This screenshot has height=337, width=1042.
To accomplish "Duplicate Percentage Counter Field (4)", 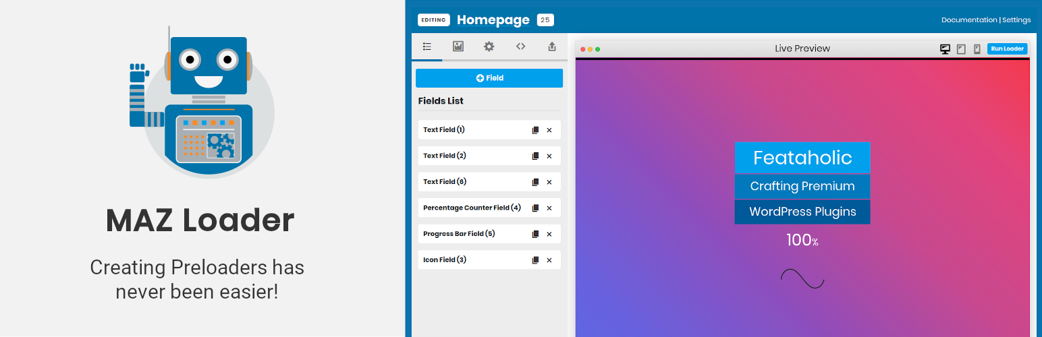I will [535, 208].
